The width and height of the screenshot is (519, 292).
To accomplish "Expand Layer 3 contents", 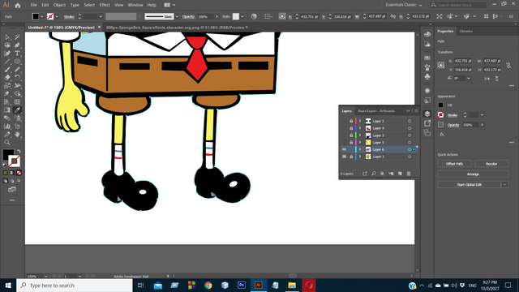I will pos(360,135).
